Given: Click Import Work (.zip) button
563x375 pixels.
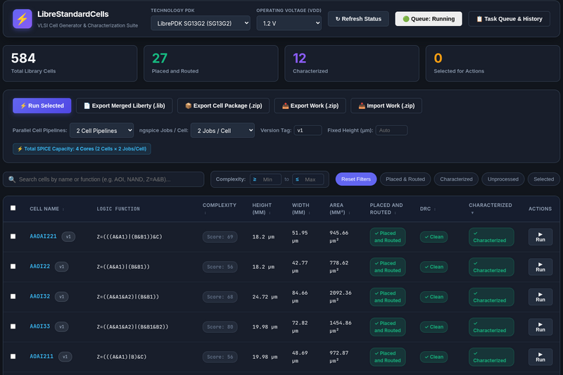Looking at the screenshot, I should [x=386, y=106].
